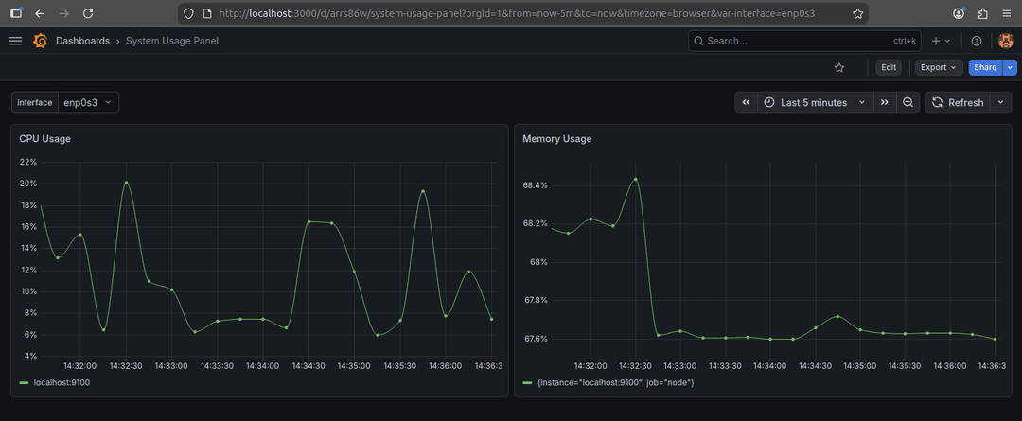Click the memory peak data point above 68.4%

636,179
